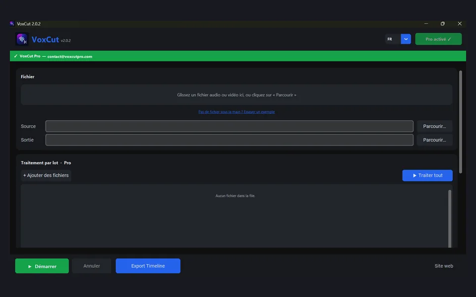Click Parcourir button for Source
Image resolution: width=476 pixels, height=297 pixels.
coord(434,126)
